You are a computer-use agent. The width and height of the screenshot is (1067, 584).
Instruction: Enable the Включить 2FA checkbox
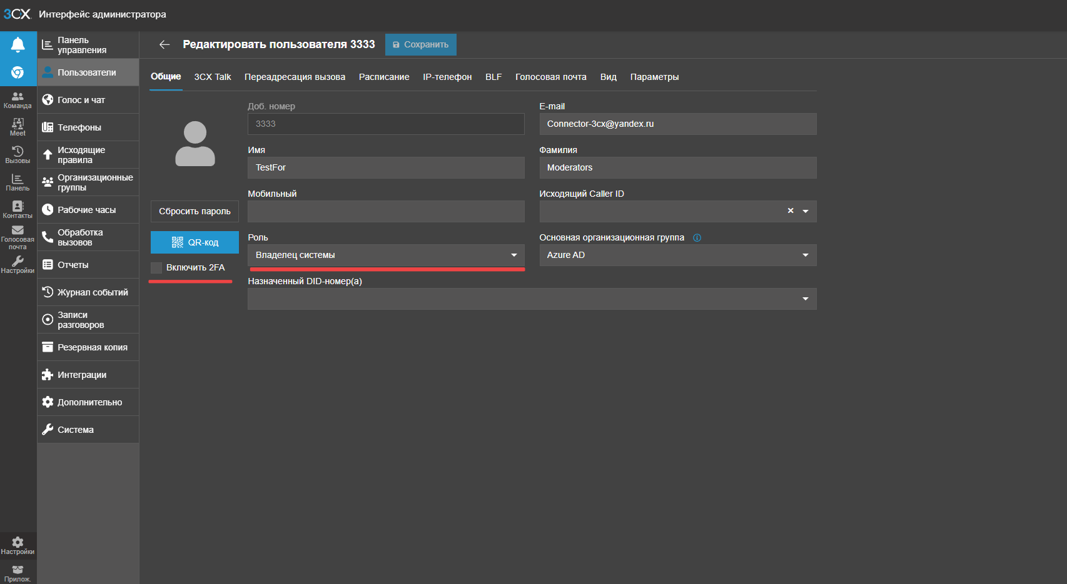tap(156, 267)
